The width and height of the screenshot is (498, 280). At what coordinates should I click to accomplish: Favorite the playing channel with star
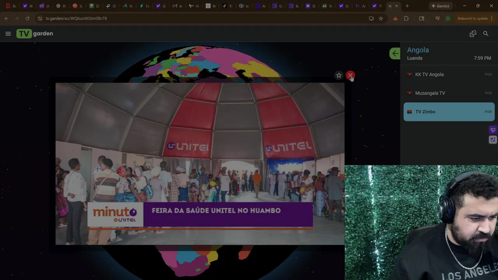point(338,75)
